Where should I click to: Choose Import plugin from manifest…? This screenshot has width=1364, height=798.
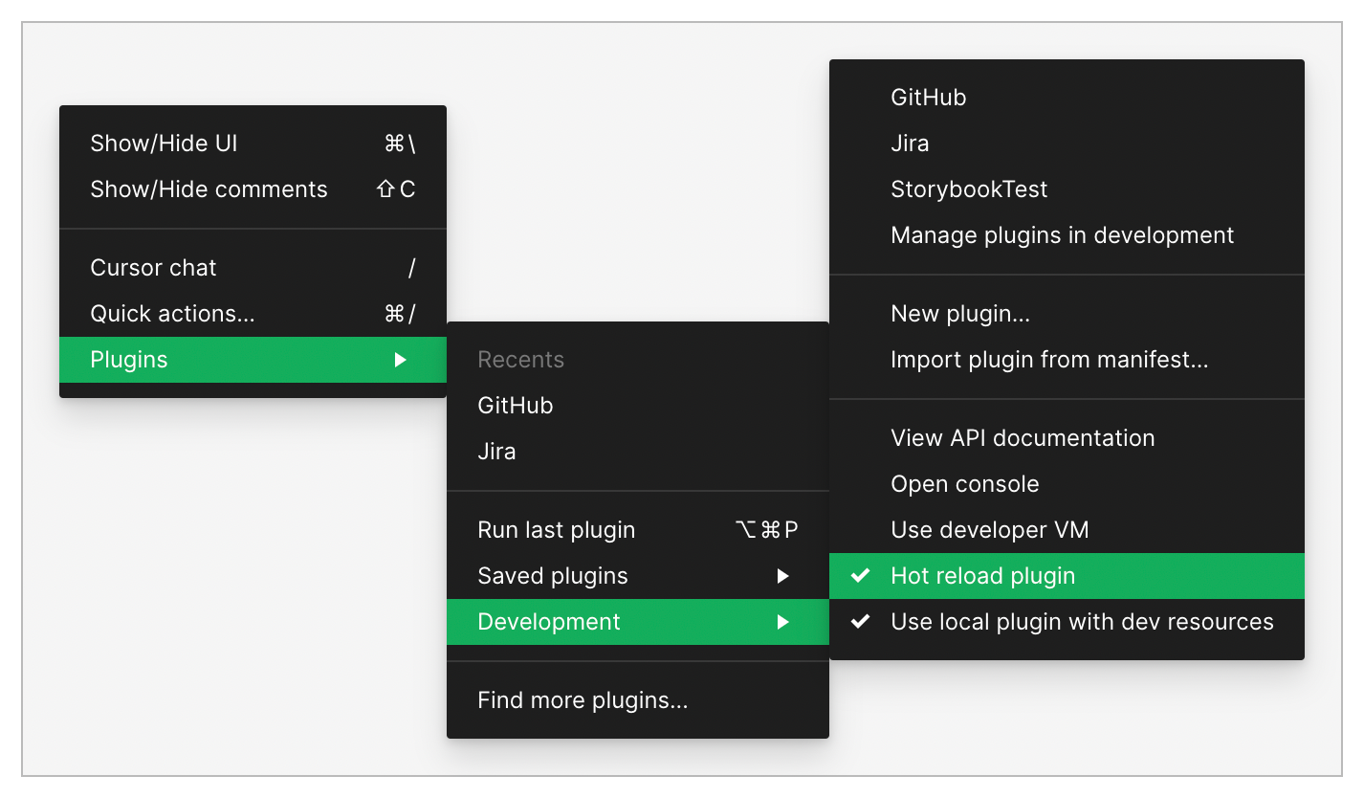pos(1049,360)
